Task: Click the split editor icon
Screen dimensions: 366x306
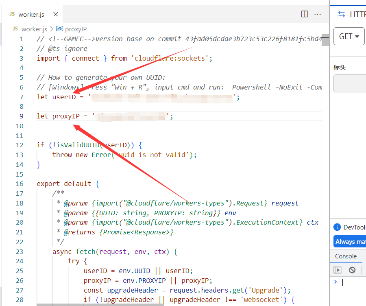Action: (x=304, y=14)
